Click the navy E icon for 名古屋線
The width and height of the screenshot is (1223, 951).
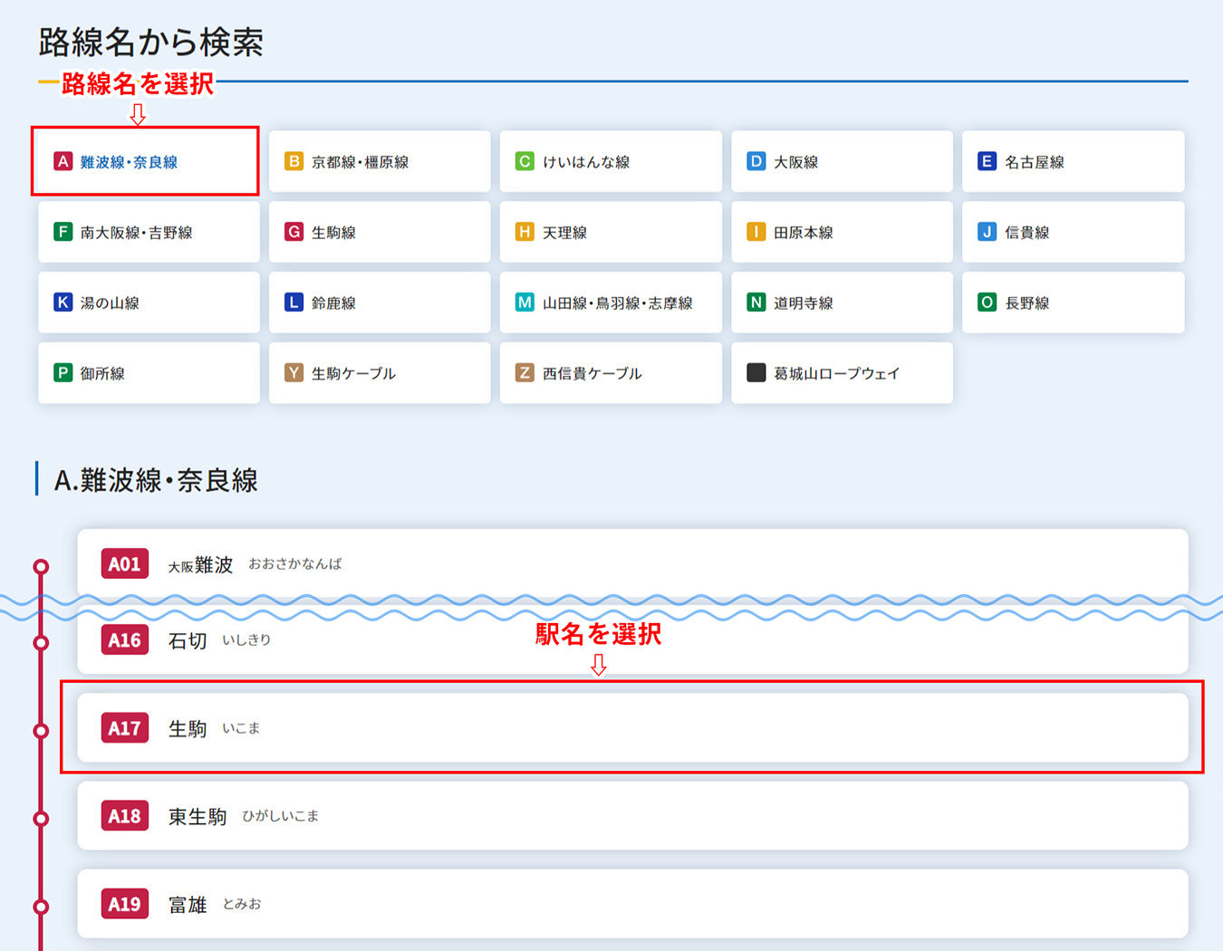pyautogui.click(x=987, y=161)
